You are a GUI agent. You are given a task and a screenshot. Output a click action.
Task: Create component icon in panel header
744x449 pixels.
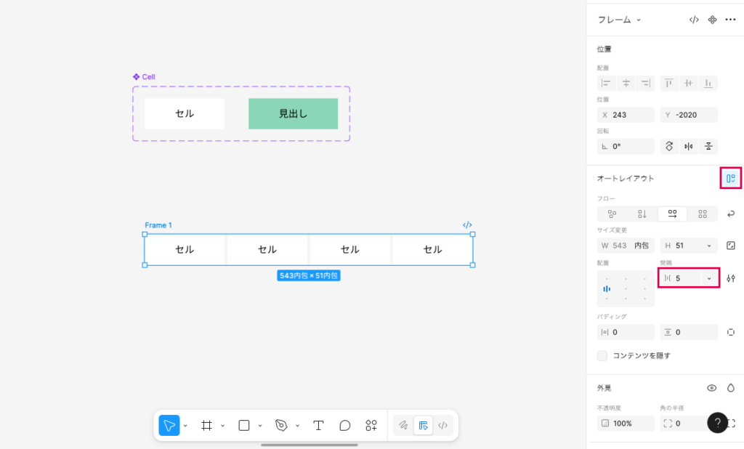point(712,20)
